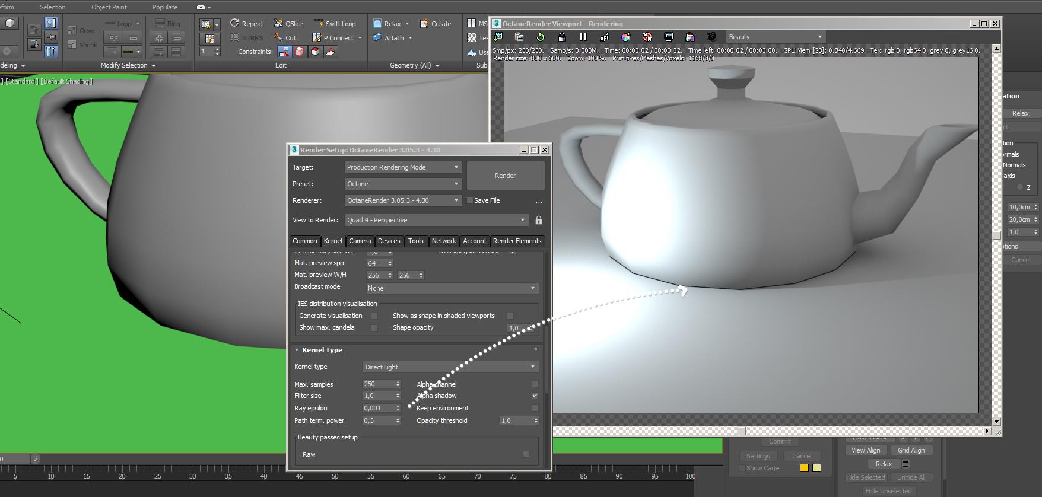1042x497 pixels.
Task: Open the Beauty render pass dropdown
Action: coord(776,37)
